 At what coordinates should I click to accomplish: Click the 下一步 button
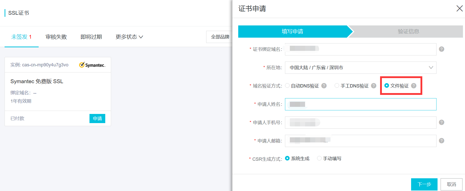tap(424, 184)
